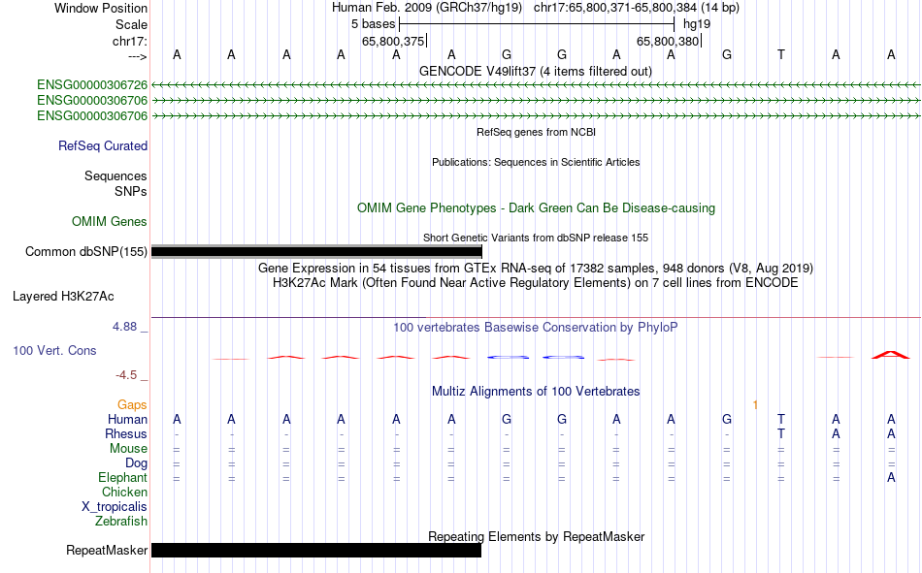Click the Elephant alignment row label
Image resolution: width=922 pixels, height=573 pixels.
122,477
